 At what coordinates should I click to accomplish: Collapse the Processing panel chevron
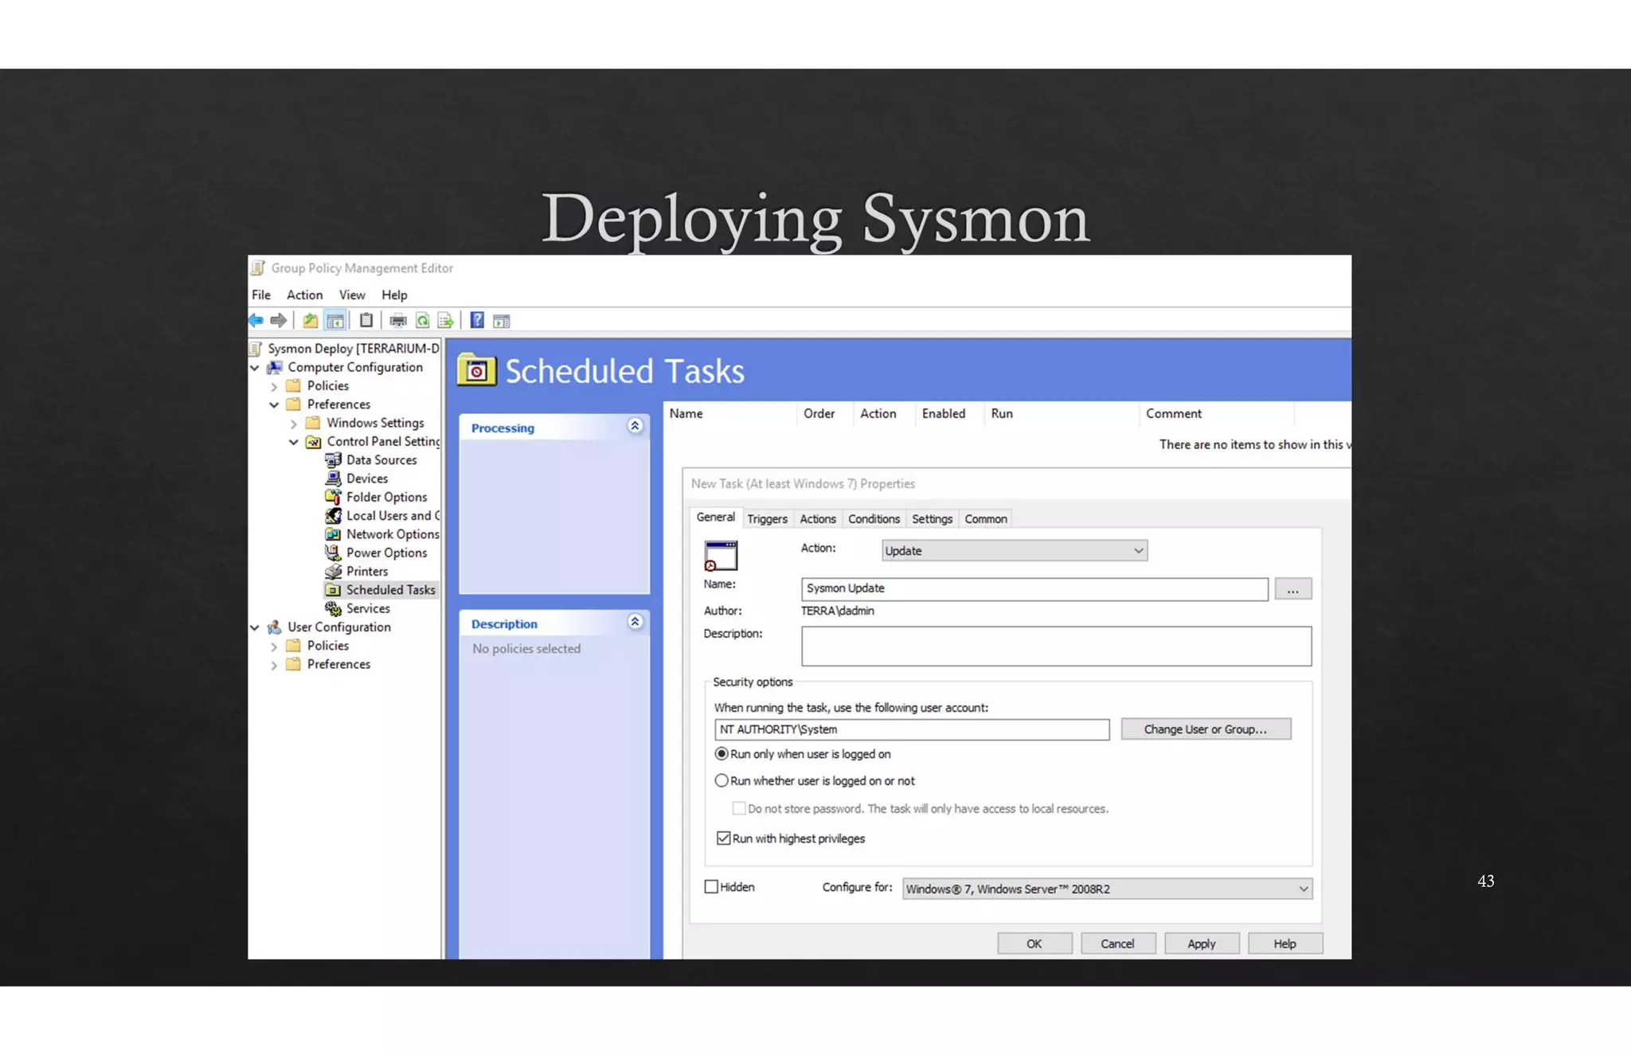pos(635,427)
